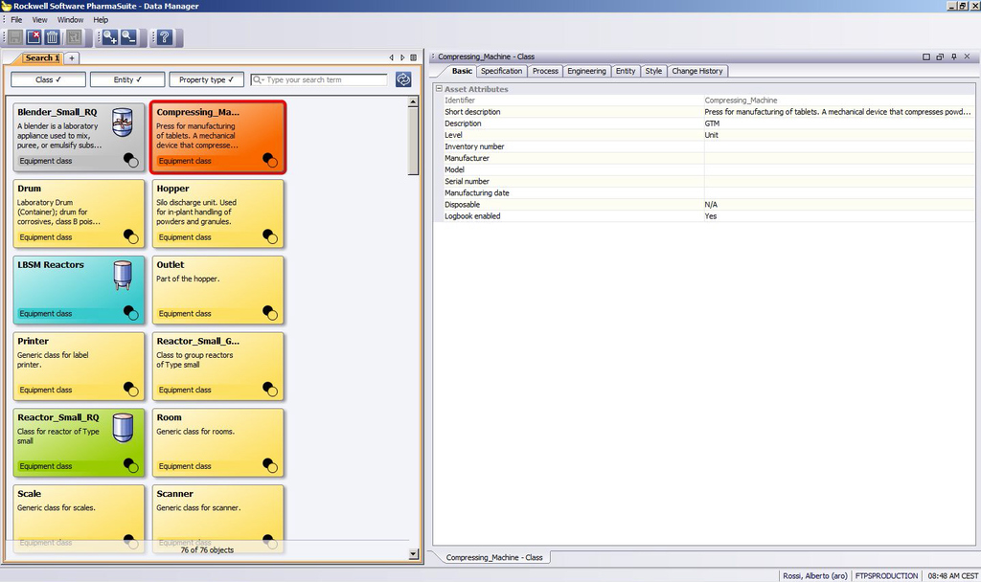
Task: Toggle the Property type filter
Action: 207,79
